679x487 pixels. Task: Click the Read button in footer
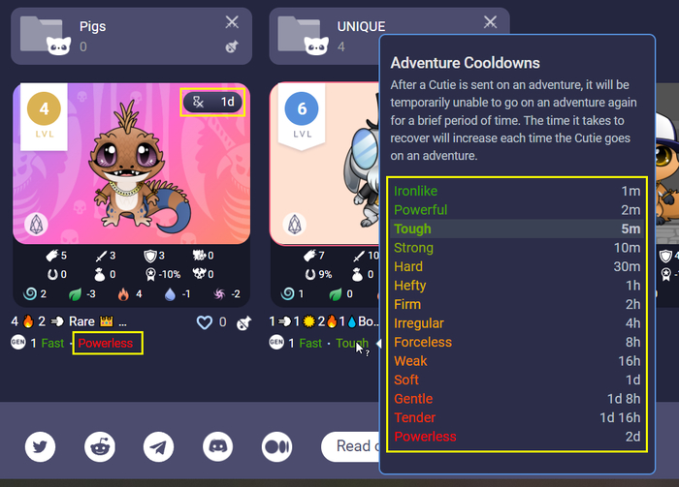pyautogui.click(x=351, y=446)
